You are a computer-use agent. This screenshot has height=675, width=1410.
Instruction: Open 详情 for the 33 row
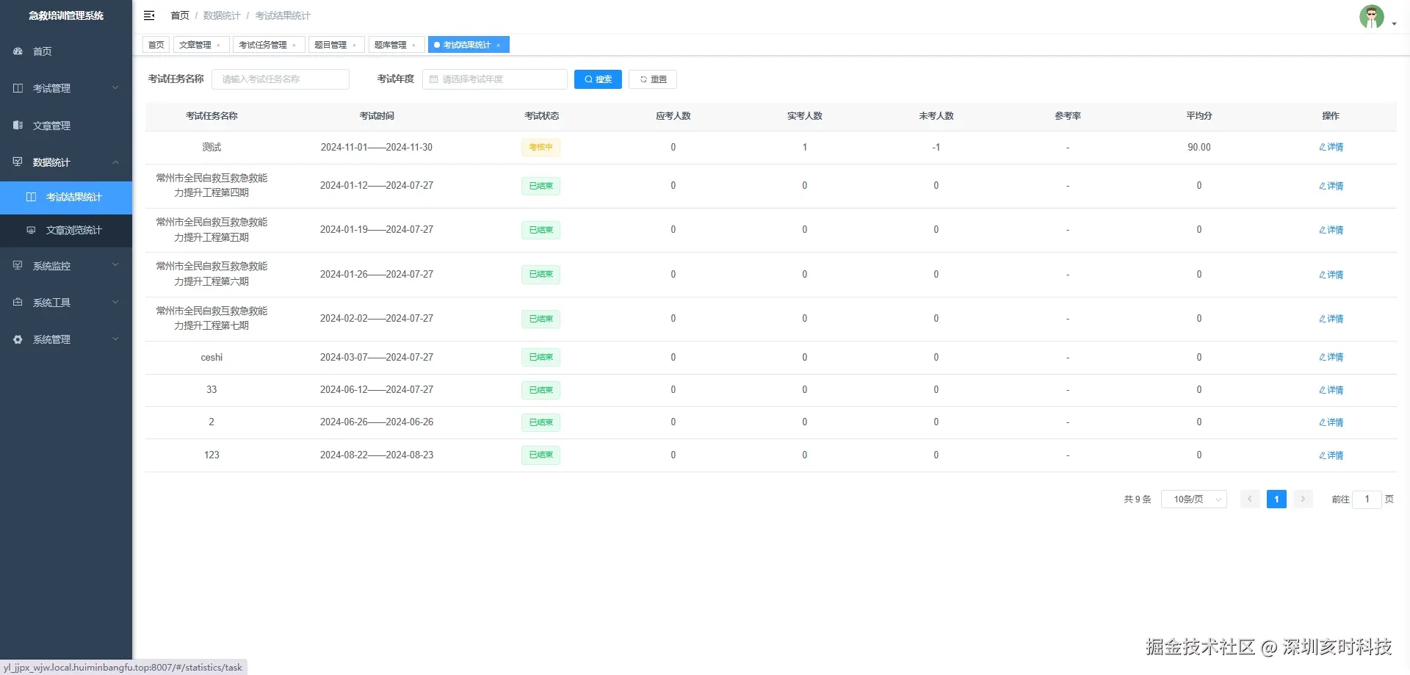(x=1331, y=390)
